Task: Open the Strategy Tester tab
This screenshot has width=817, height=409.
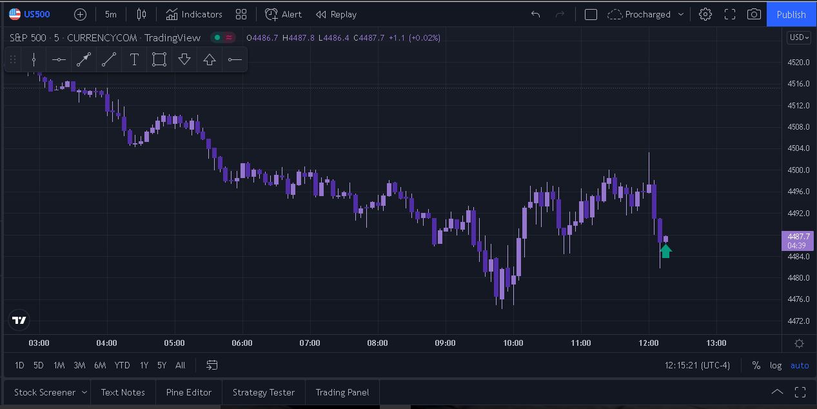Action: tap(263, 392)
